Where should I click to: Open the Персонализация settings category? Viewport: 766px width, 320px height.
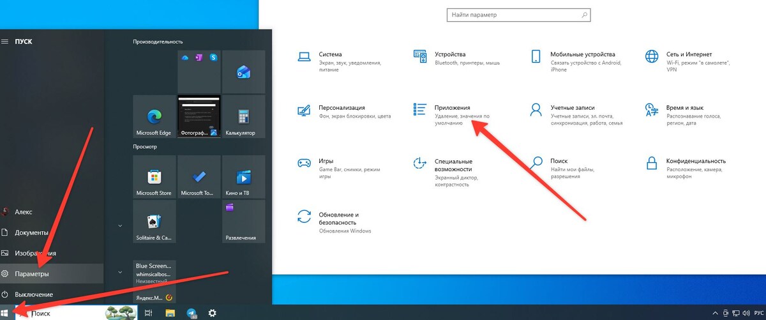[345, 112]
